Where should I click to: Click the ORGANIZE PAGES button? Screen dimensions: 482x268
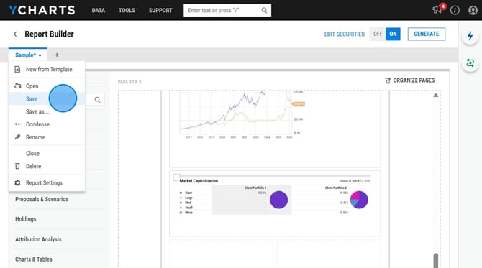410,80
